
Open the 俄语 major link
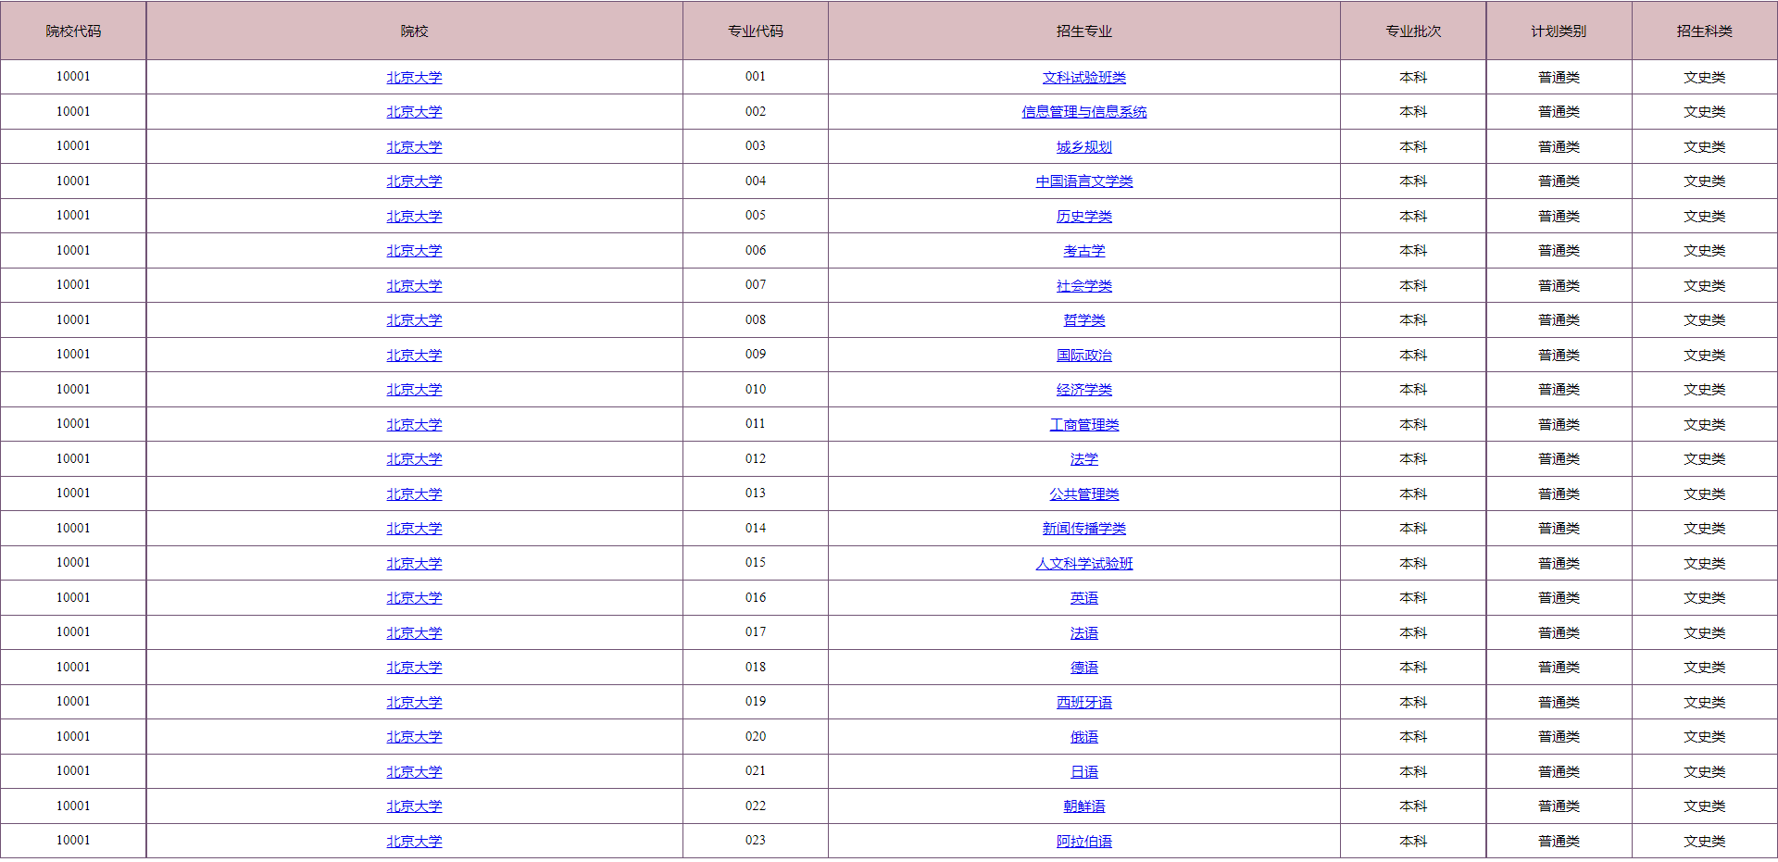pos(1083,737)
